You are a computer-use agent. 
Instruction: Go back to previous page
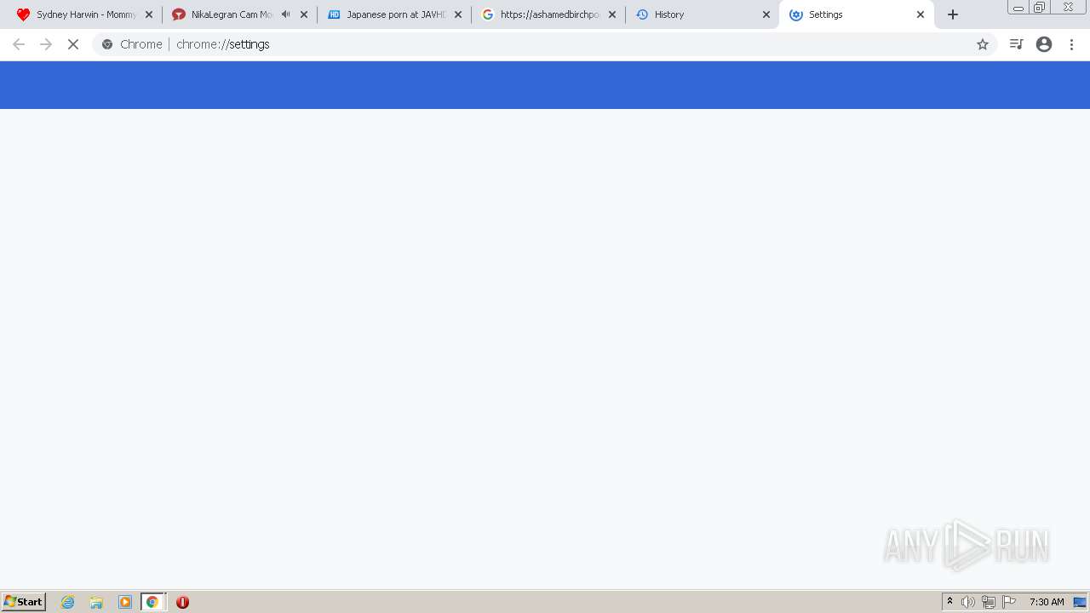(19, 44)
